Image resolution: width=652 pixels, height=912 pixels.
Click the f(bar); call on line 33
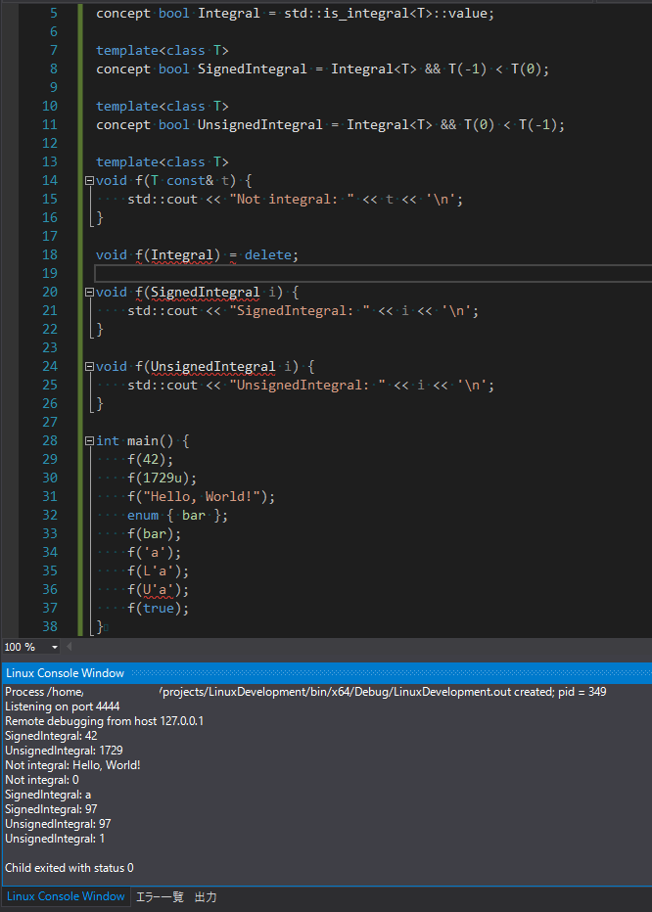(155, 534)
